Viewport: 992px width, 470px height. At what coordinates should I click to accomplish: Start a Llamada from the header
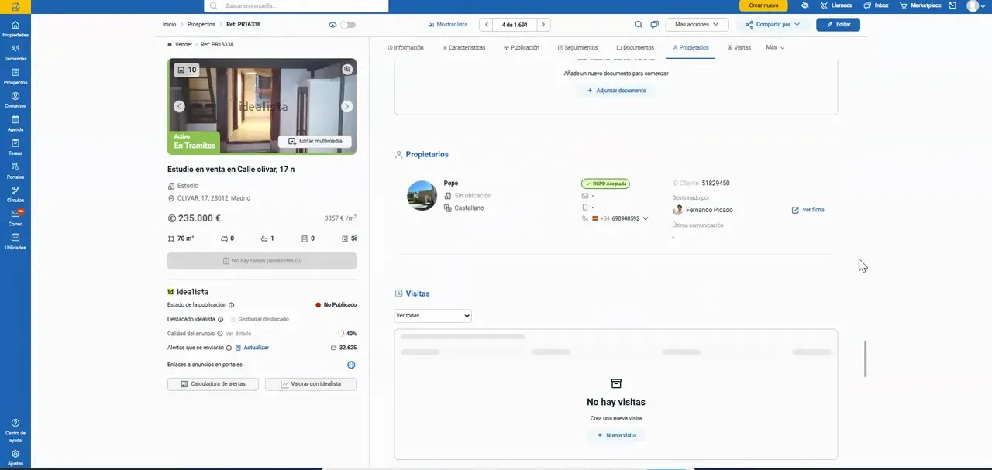click(x=836, y=5)
